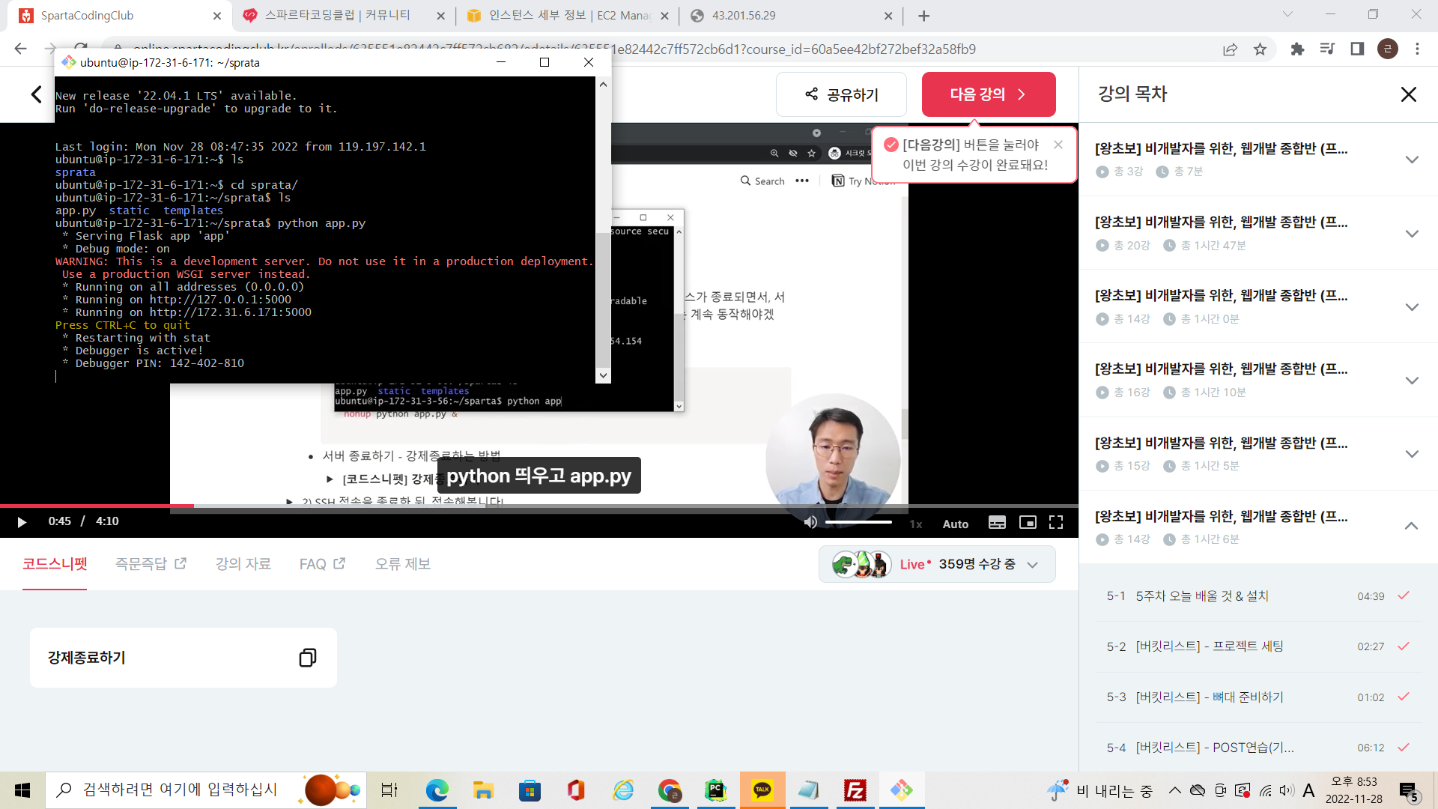Open Microsoft Store from taskbar
Screen dimensions: 1438x809
click(530, 790)
